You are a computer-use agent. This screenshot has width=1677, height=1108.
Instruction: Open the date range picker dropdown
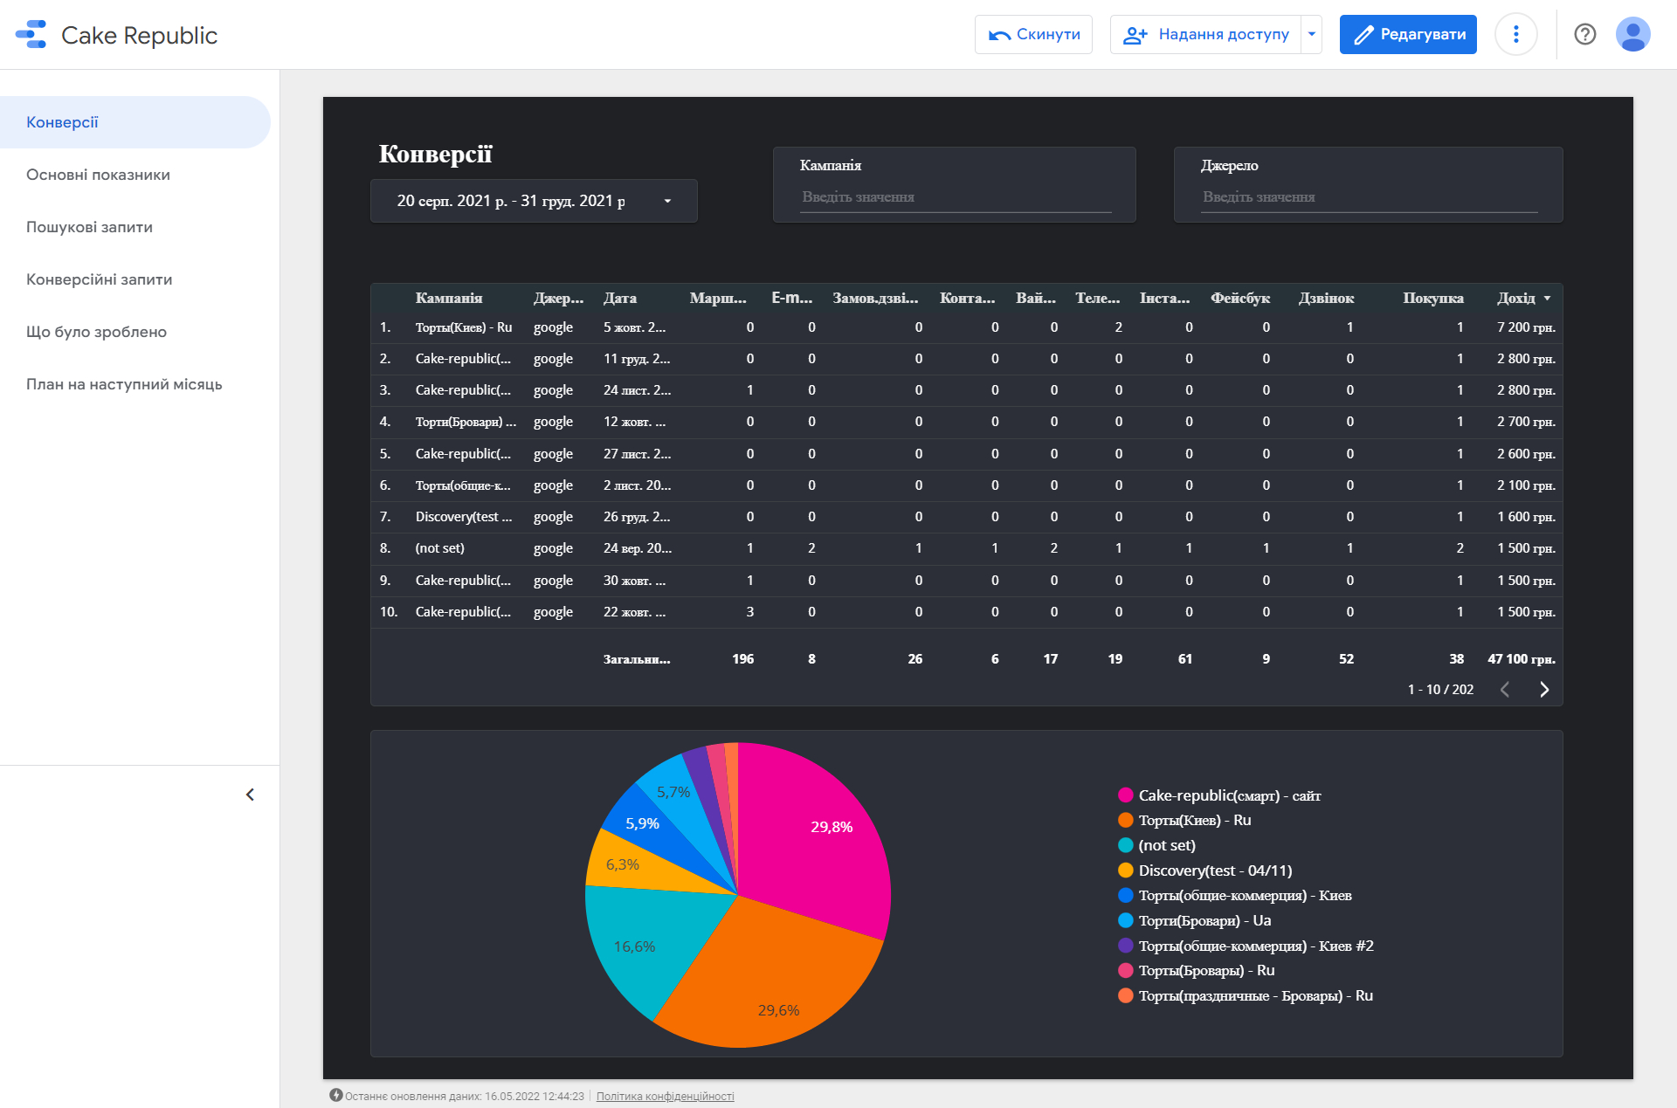pos(534,201)
